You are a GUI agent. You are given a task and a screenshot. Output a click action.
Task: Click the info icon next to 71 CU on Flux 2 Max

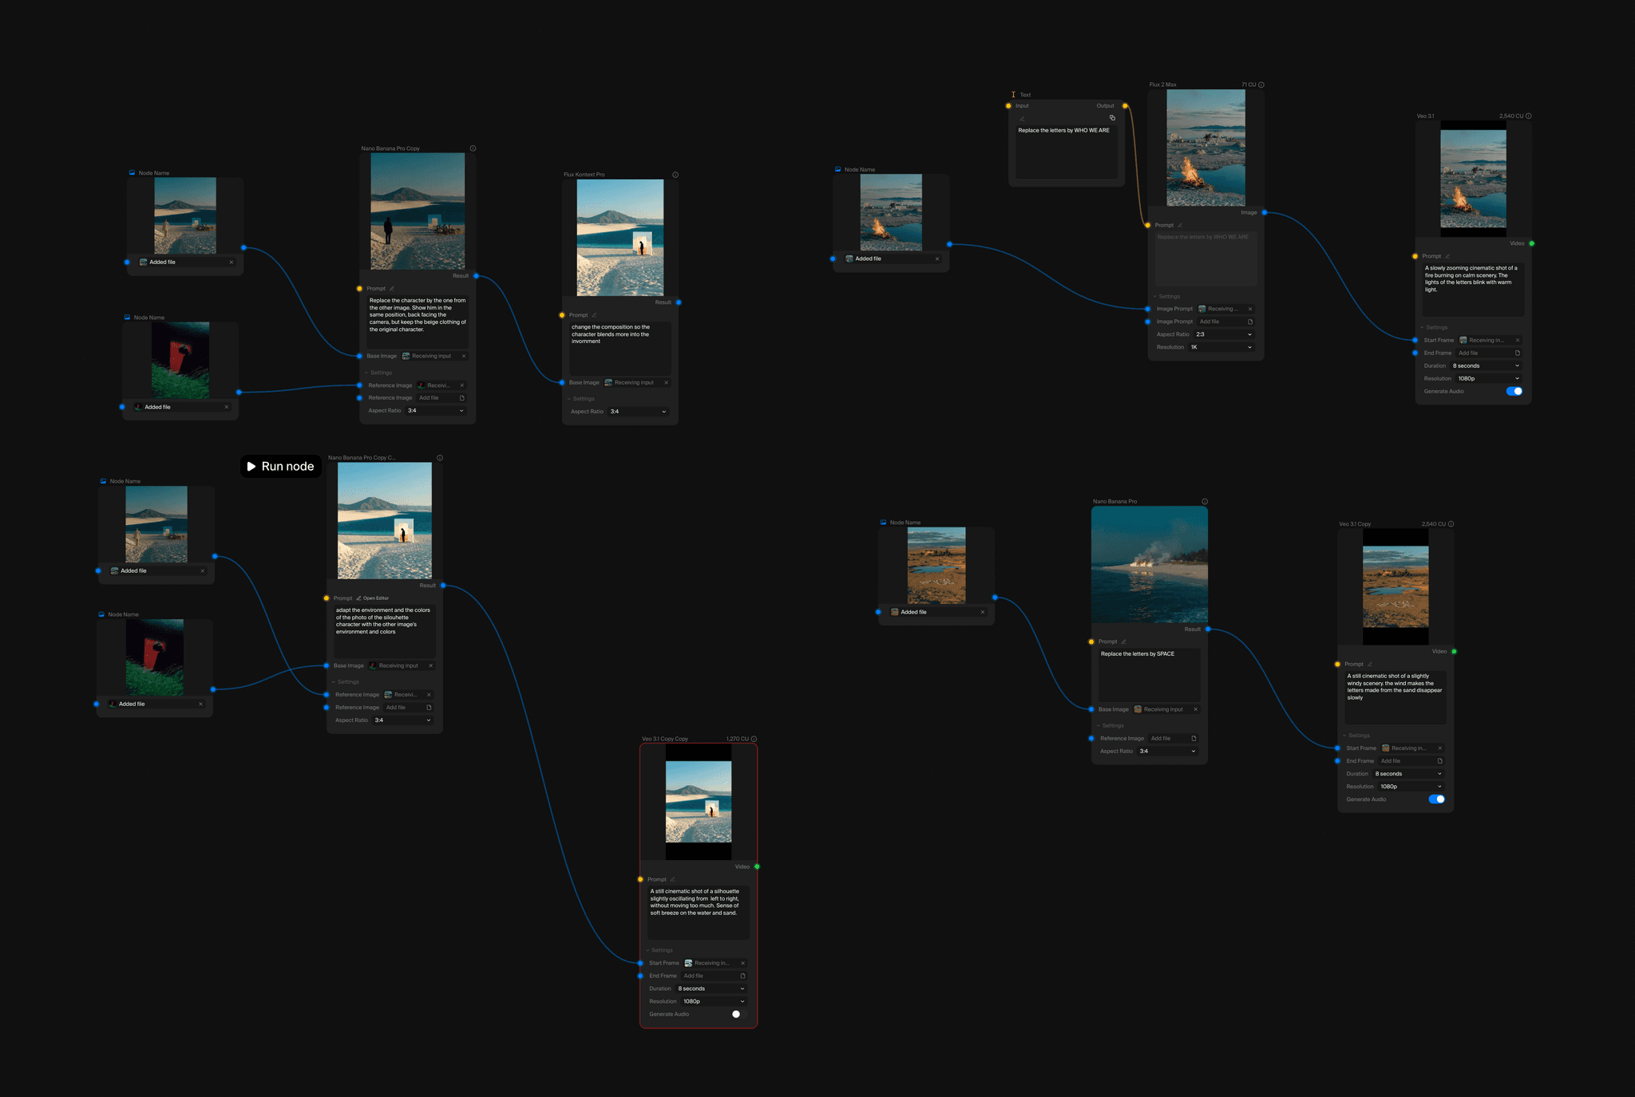1260,84
